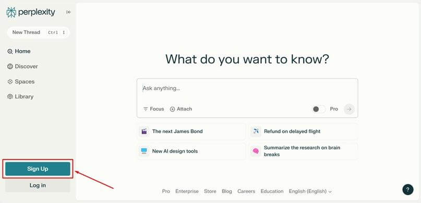Viewport: 421px width, 203px height.
Task: Click the 'perplexity' wordmark text
Action: coord(37,12)
